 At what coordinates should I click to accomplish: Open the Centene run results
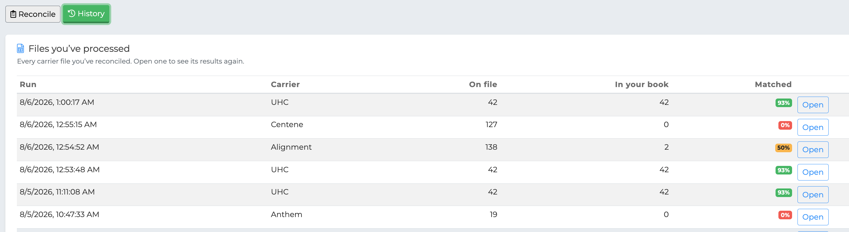coord(813,127)
